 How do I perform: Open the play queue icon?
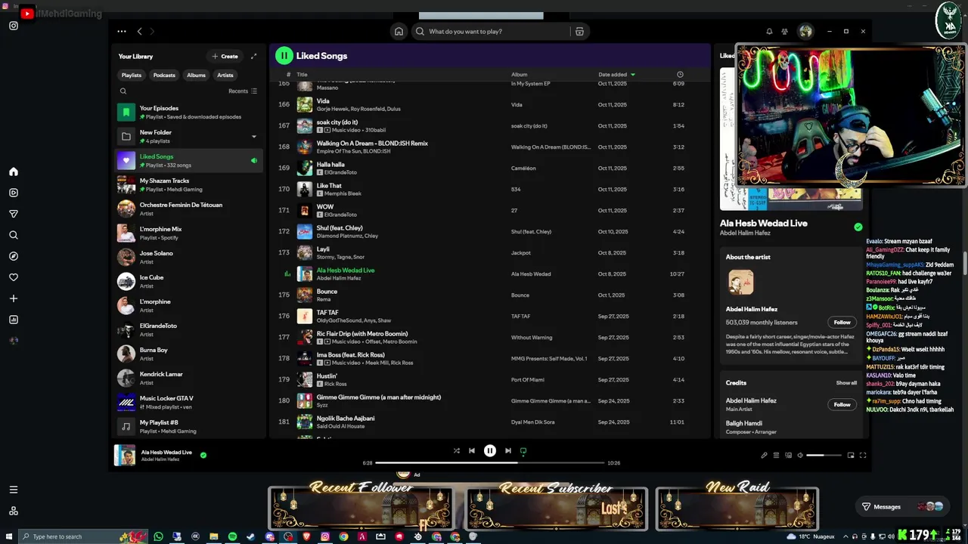pyautogui.click(x=776, y=456)
